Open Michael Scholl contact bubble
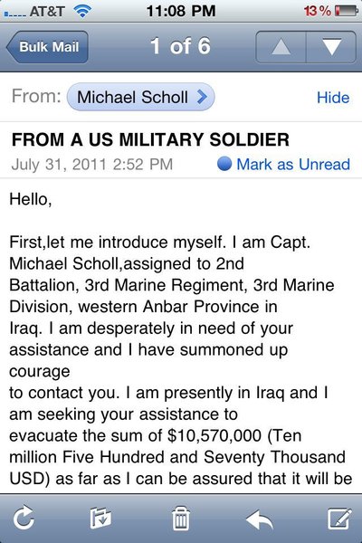 tap(140, 97)
